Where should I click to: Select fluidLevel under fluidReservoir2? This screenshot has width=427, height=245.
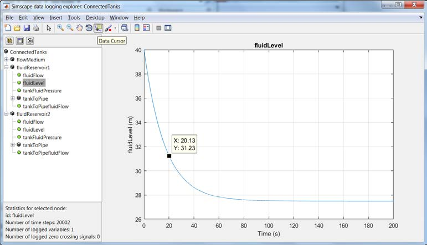(x=34, y=129)
